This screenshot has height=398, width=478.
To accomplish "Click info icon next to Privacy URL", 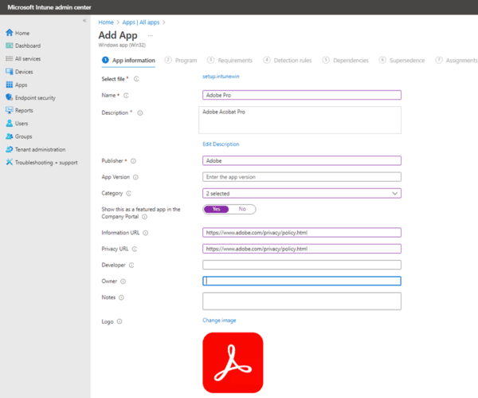I will coord(135,249).
